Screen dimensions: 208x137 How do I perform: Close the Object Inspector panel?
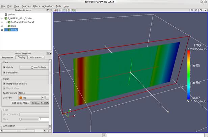(50, 53)
